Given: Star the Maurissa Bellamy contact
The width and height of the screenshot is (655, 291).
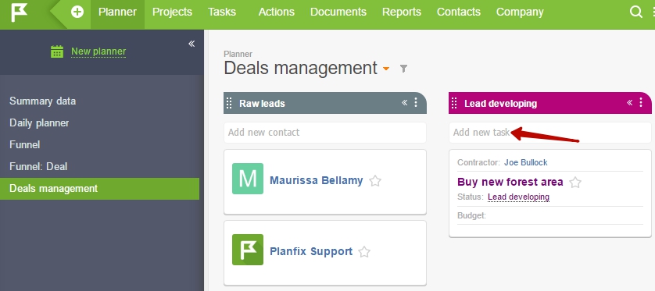Looking at the screenshot, I should pos(375,181).
